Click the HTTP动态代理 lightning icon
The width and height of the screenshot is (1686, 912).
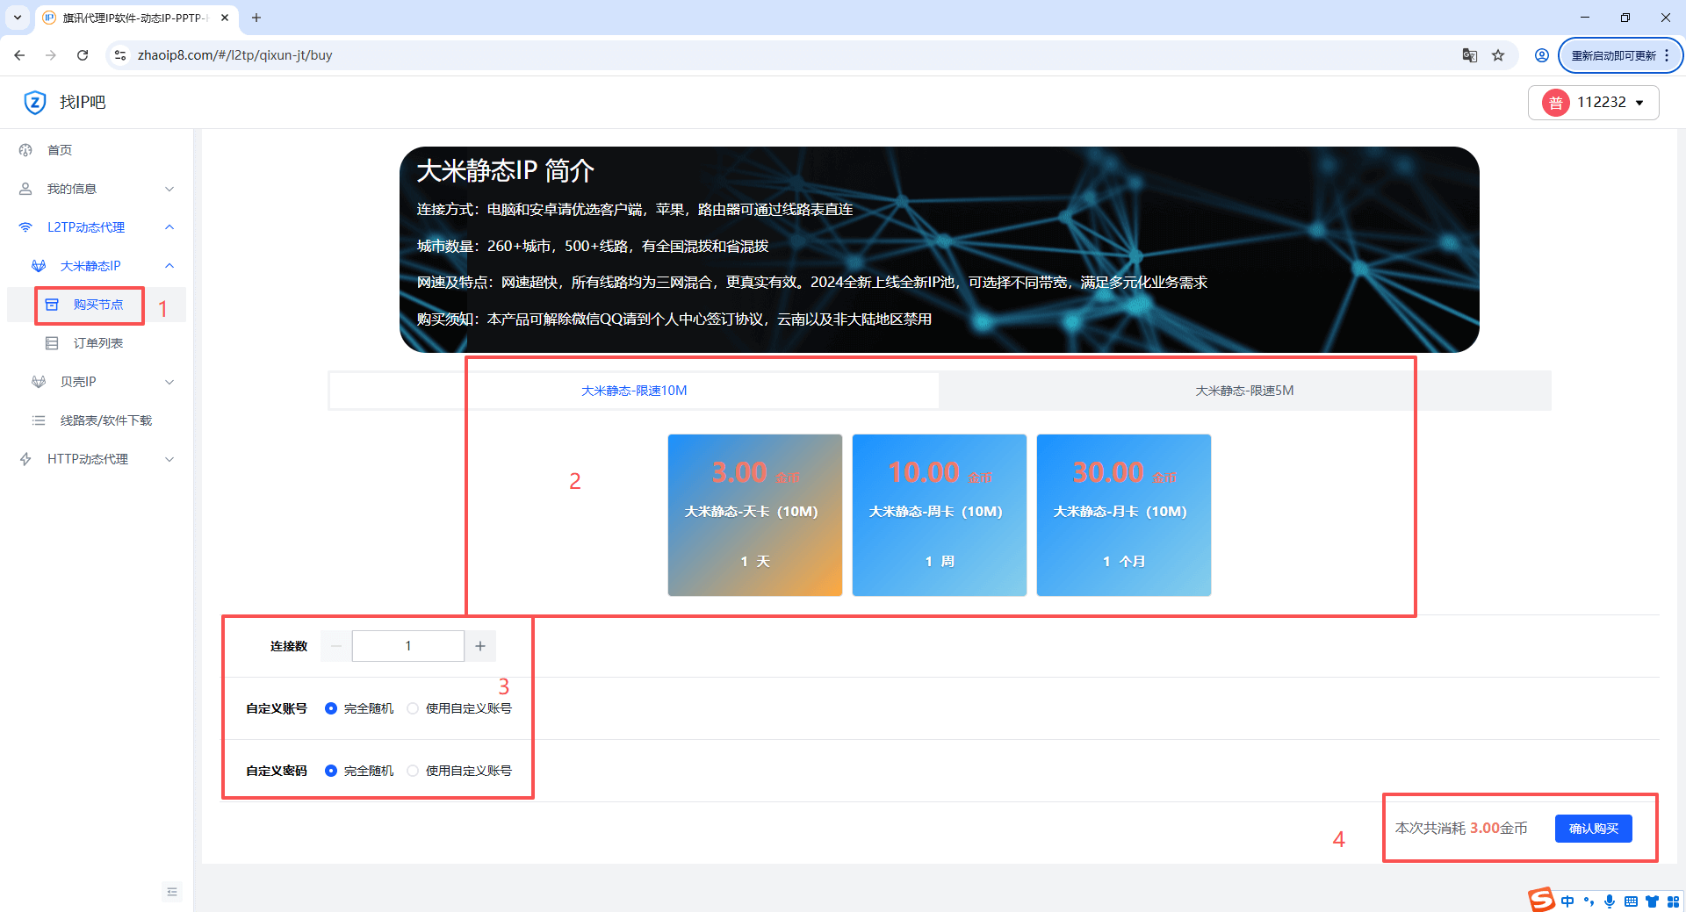25,459
